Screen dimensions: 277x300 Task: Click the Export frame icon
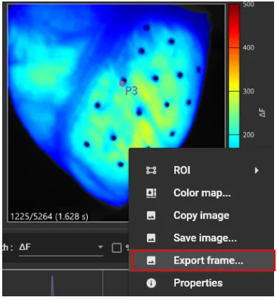coord(151,260)
